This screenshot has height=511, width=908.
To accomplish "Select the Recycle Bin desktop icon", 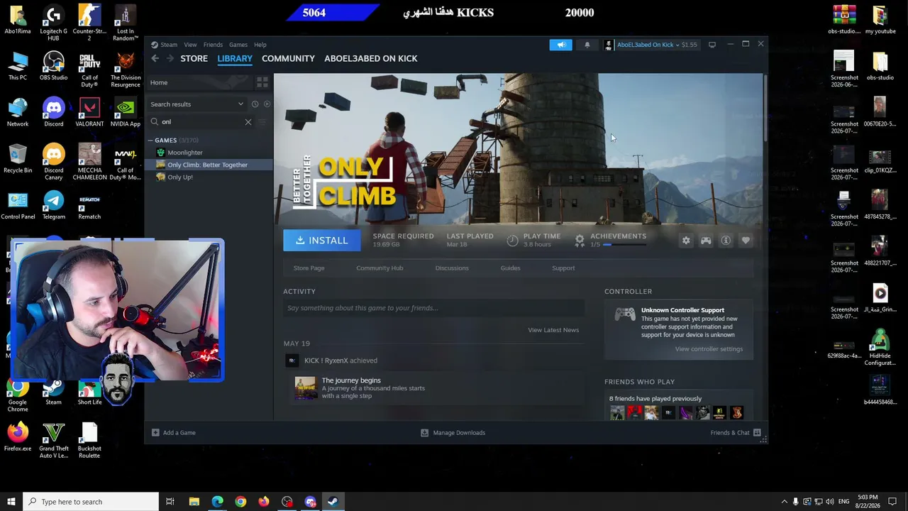I will pyautogui.click(x=18, y=159).
